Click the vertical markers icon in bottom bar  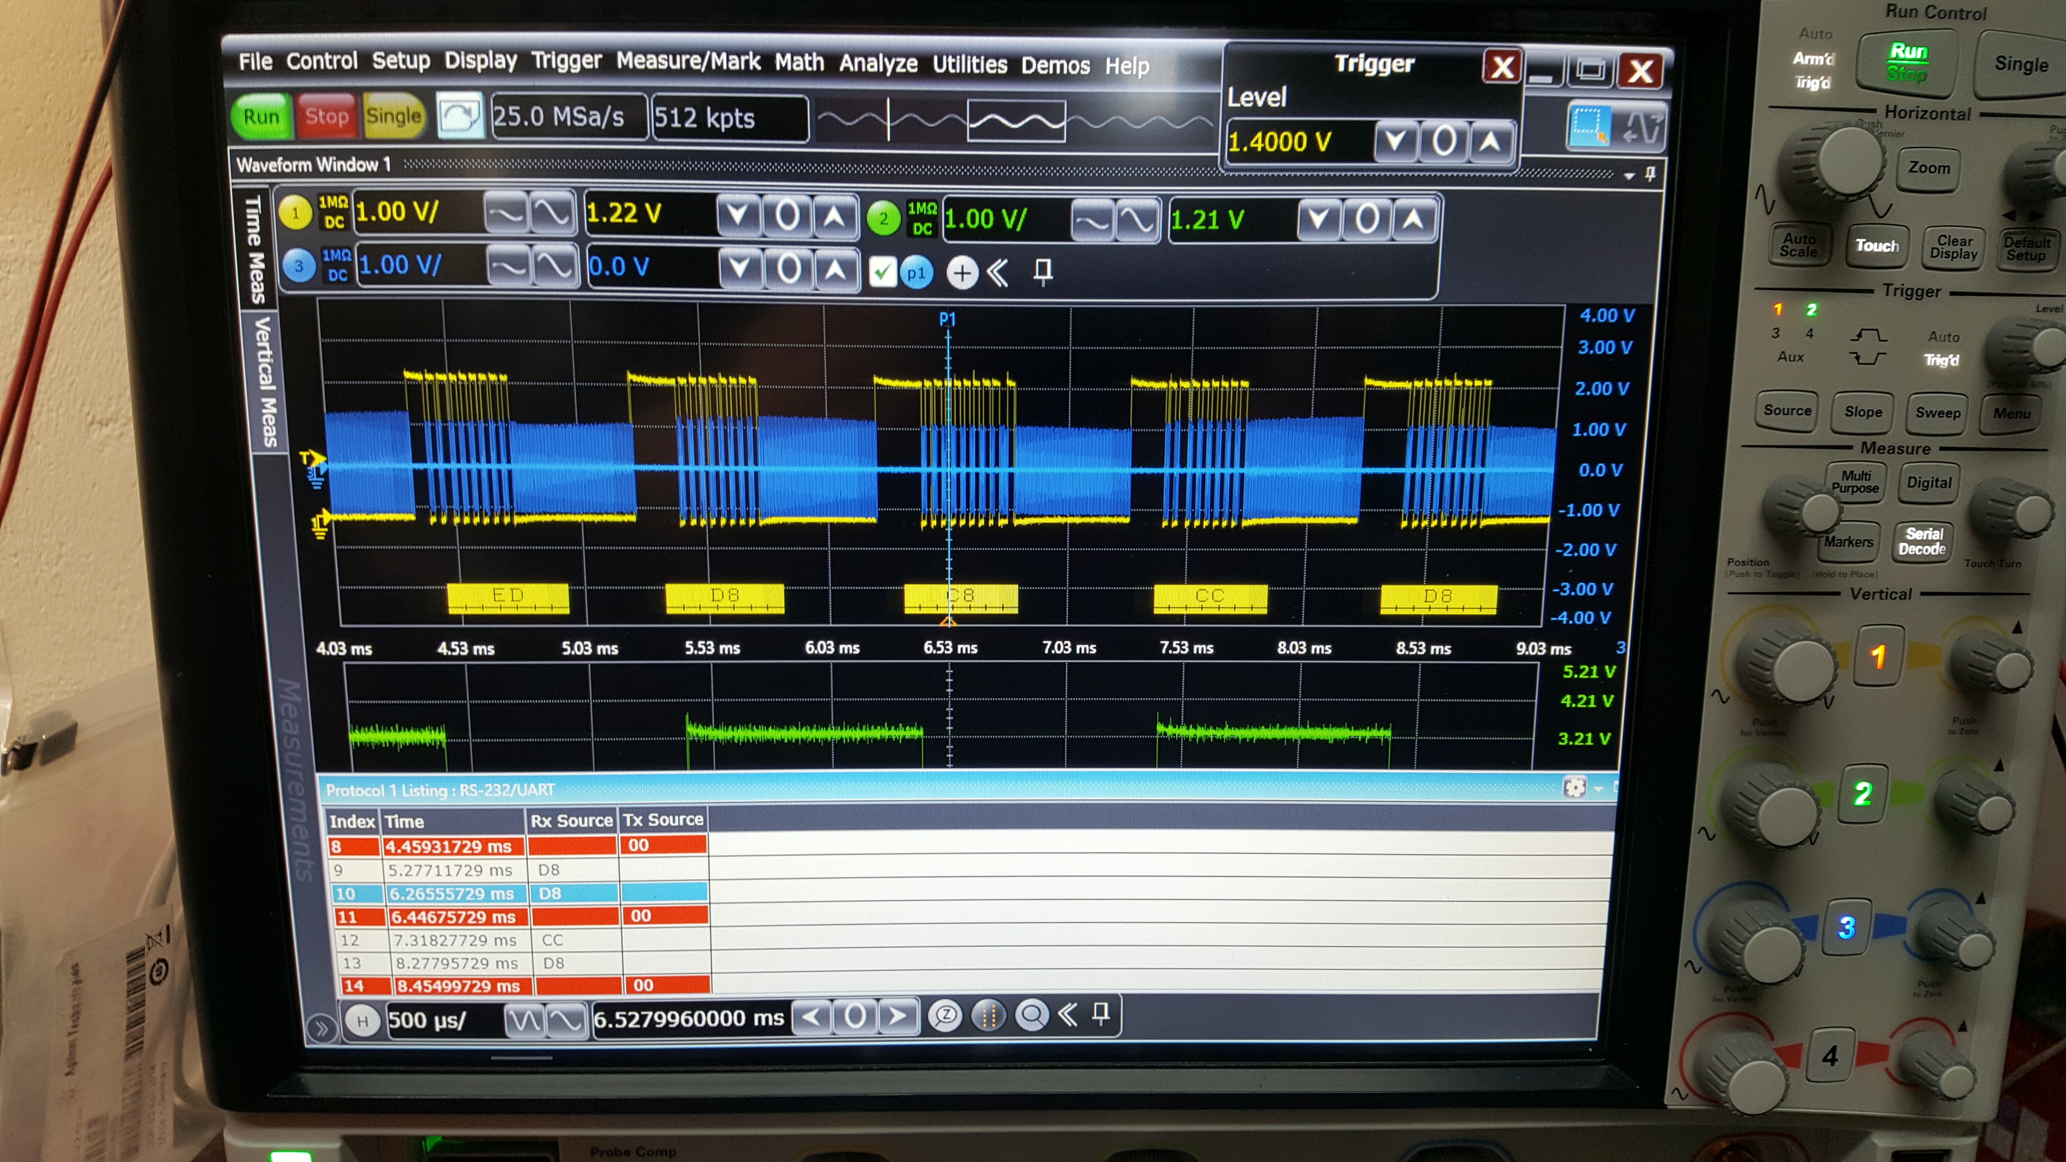pyautogui.click(x=989, y=1016)
